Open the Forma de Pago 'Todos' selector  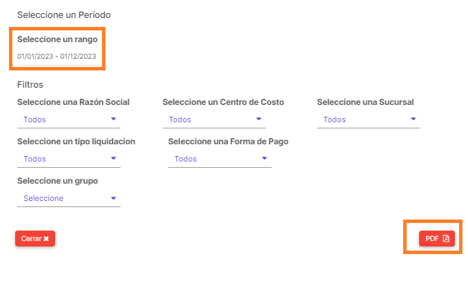[x=220, y=159]
